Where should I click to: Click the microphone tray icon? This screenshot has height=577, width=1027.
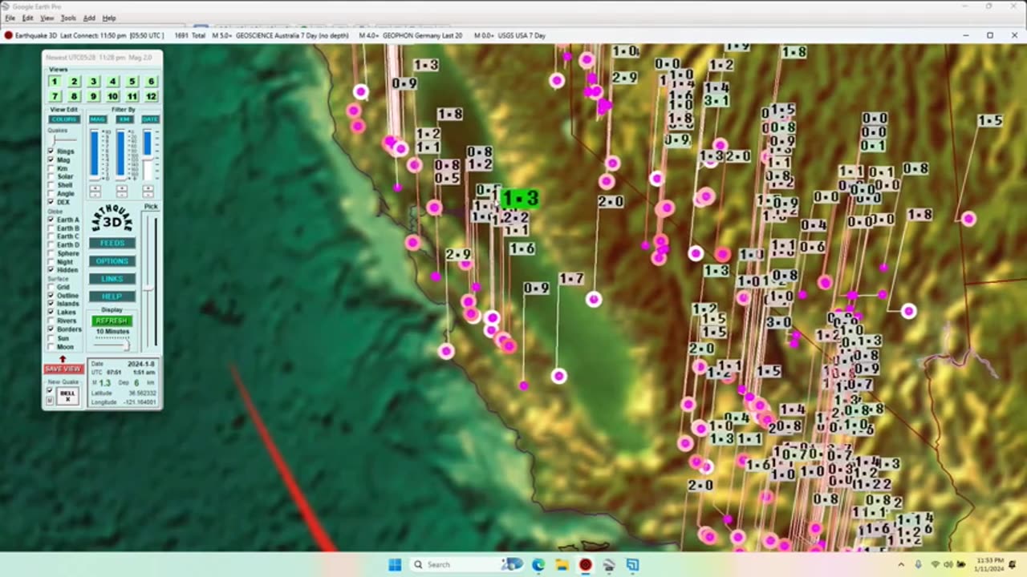pos(918,564)
